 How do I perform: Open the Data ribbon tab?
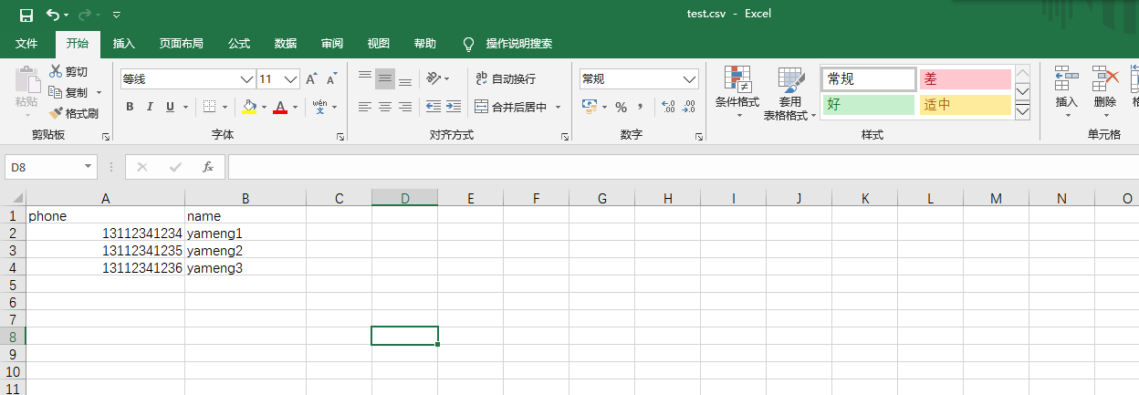(285, 44)
